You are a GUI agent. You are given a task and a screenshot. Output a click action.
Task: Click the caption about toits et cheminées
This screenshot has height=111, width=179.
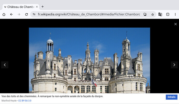[52, 96]
